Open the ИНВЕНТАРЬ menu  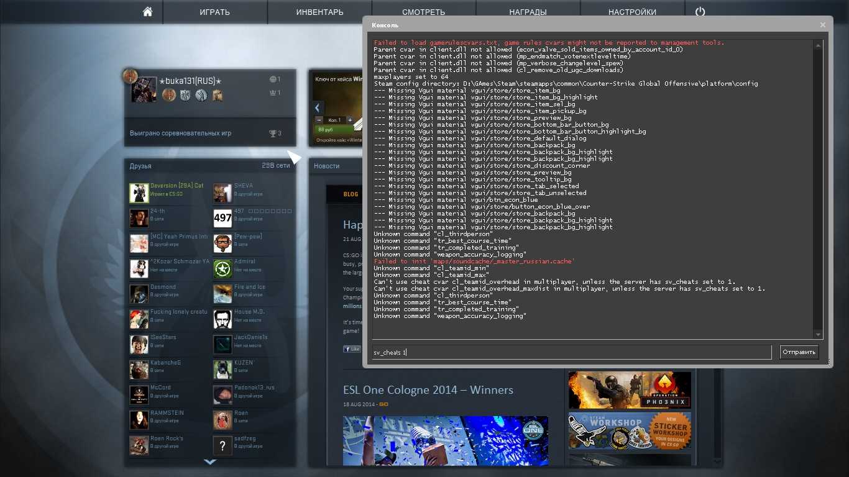click(319, 12)
